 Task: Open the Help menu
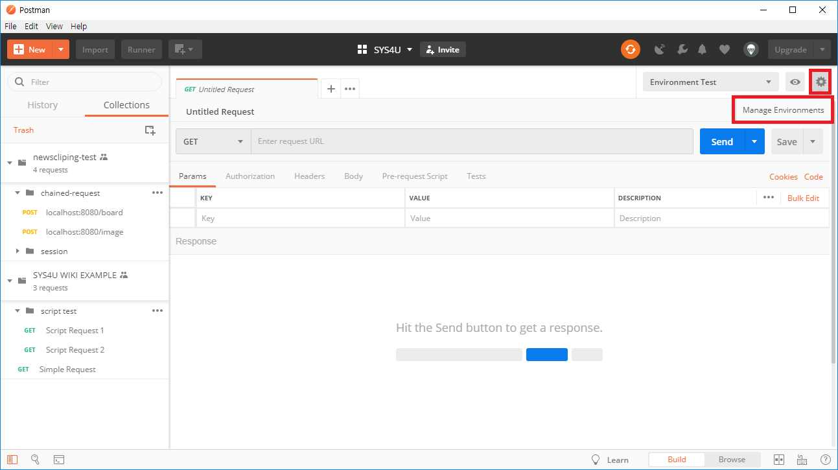78,27
